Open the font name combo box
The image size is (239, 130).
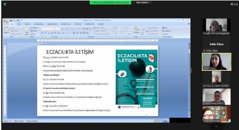48,29
